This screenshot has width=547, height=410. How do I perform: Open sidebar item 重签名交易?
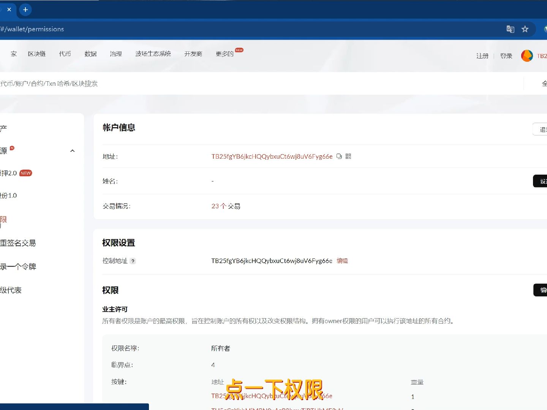[x=18, y=243]
